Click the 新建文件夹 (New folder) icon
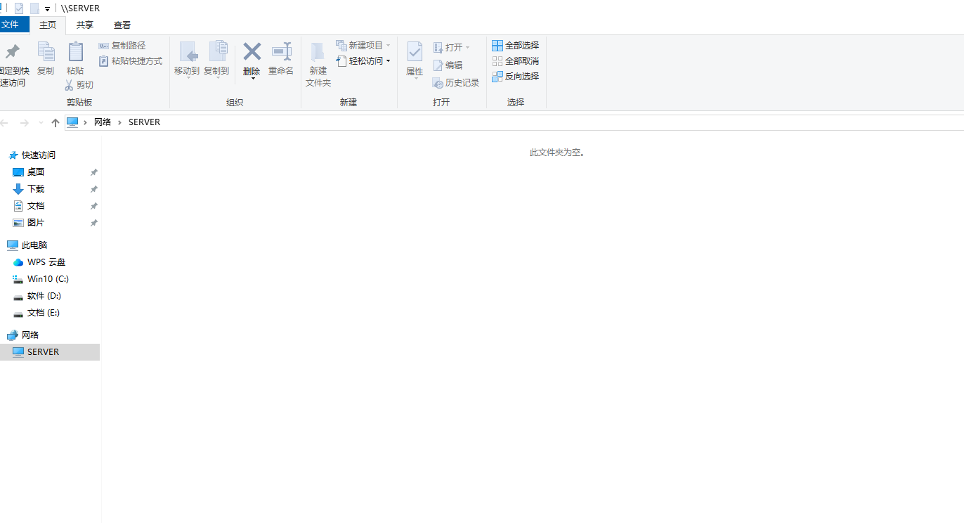The width and height of the screenshot is (964, 523). pos(318,51)
